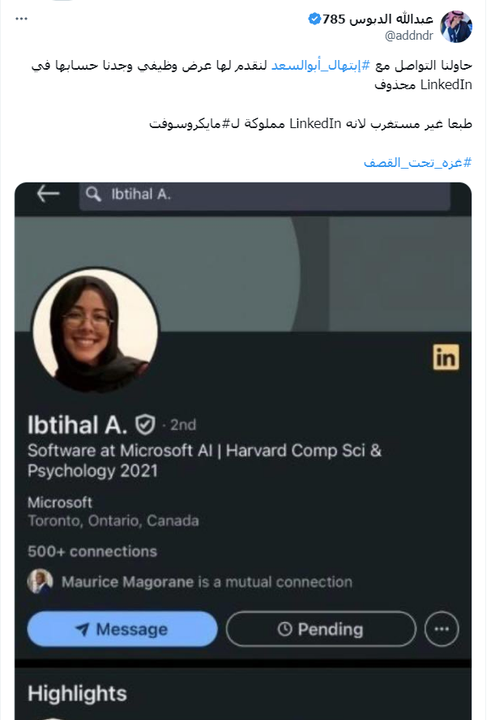The width and height of the screenshot is (491, 720).
Task: Click Maurice Magorane's mutual connection avatar
Action: [40, 581]
